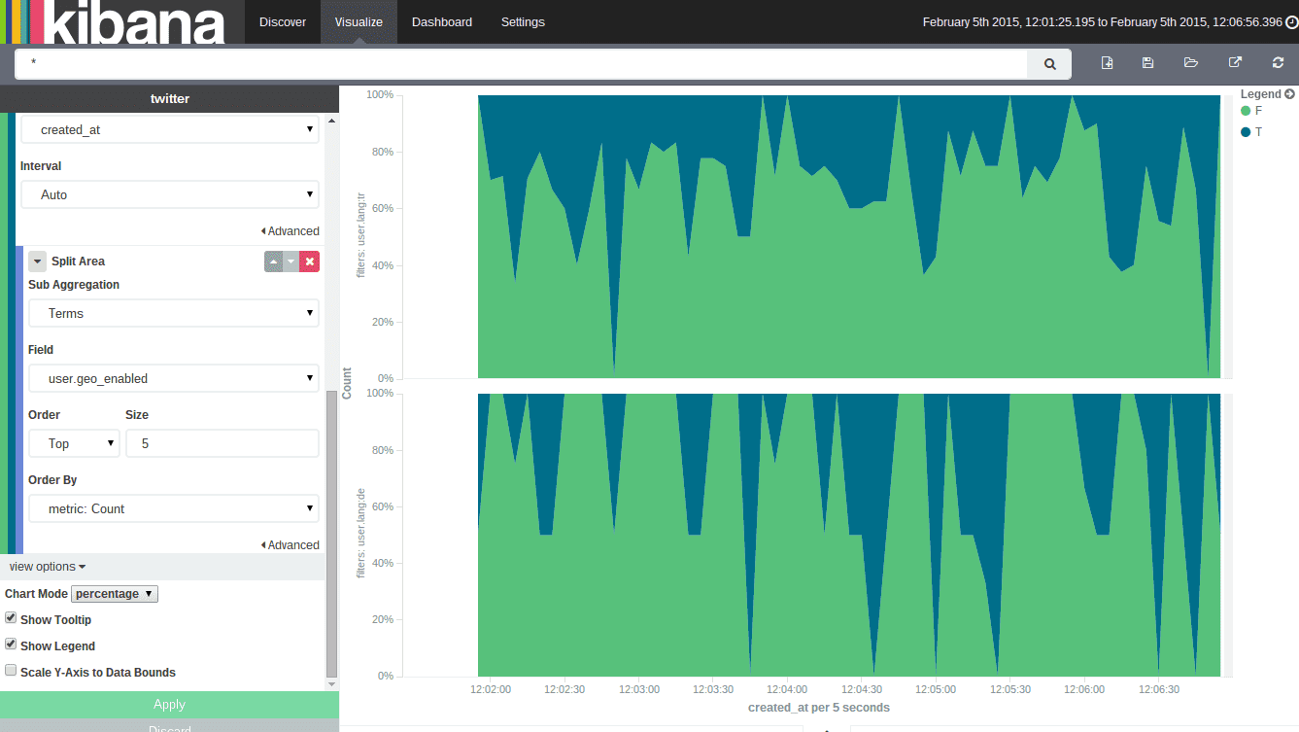The image size is (1299, 732).
Task: Click the Apply button
Action: (x=169, y=705)
